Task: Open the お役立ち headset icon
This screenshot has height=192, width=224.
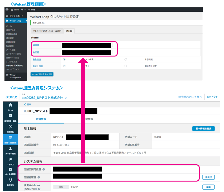Action: (x=10, y=180)
